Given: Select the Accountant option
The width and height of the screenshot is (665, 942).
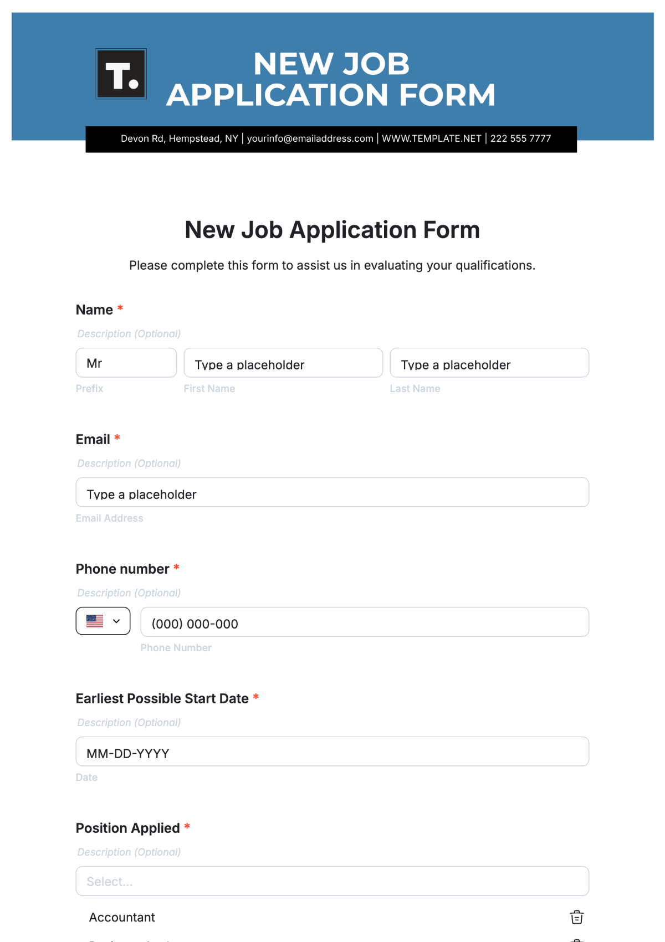Looking at the screenshot, I should (122, 917).
